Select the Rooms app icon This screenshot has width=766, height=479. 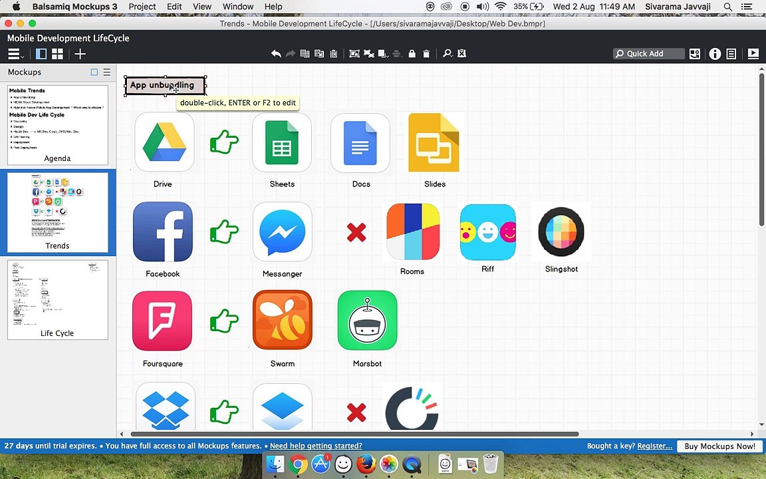(x=414, y=232)
